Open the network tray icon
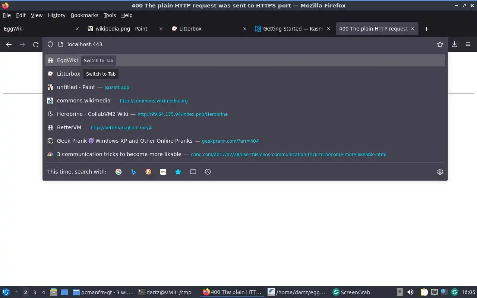Viewport: 477px width, 298px height. coord(435,292)
